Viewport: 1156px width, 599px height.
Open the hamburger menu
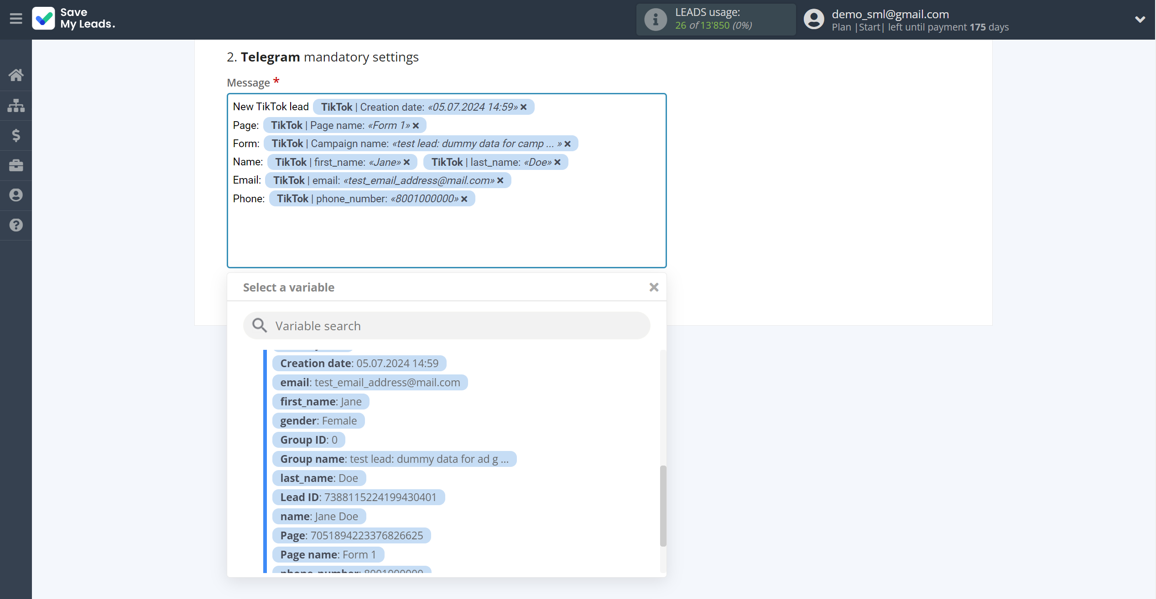pyautogui.click(x=16, y=19)
